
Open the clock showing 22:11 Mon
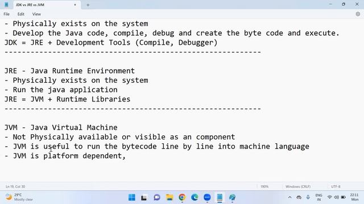click(x=354, y=197)
